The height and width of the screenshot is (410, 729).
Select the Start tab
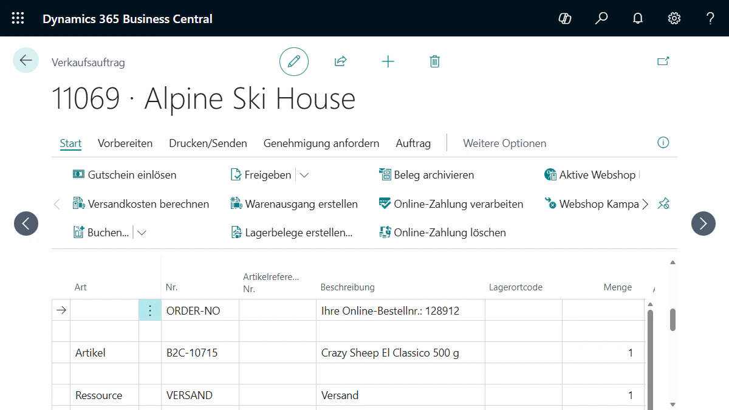point(70,143)
